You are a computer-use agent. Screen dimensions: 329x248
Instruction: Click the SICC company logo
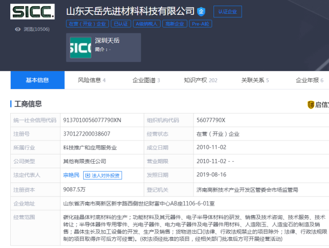coord(32,11)
